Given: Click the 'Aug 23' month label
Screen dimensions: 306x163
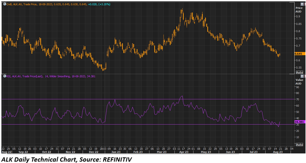Looking at the screenshot, I should 277,152.
